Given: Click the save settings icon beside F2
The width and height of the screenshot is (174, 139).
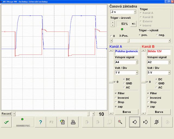Looking at the screenshot, I should pyautogui.click(x=62, y=122).
